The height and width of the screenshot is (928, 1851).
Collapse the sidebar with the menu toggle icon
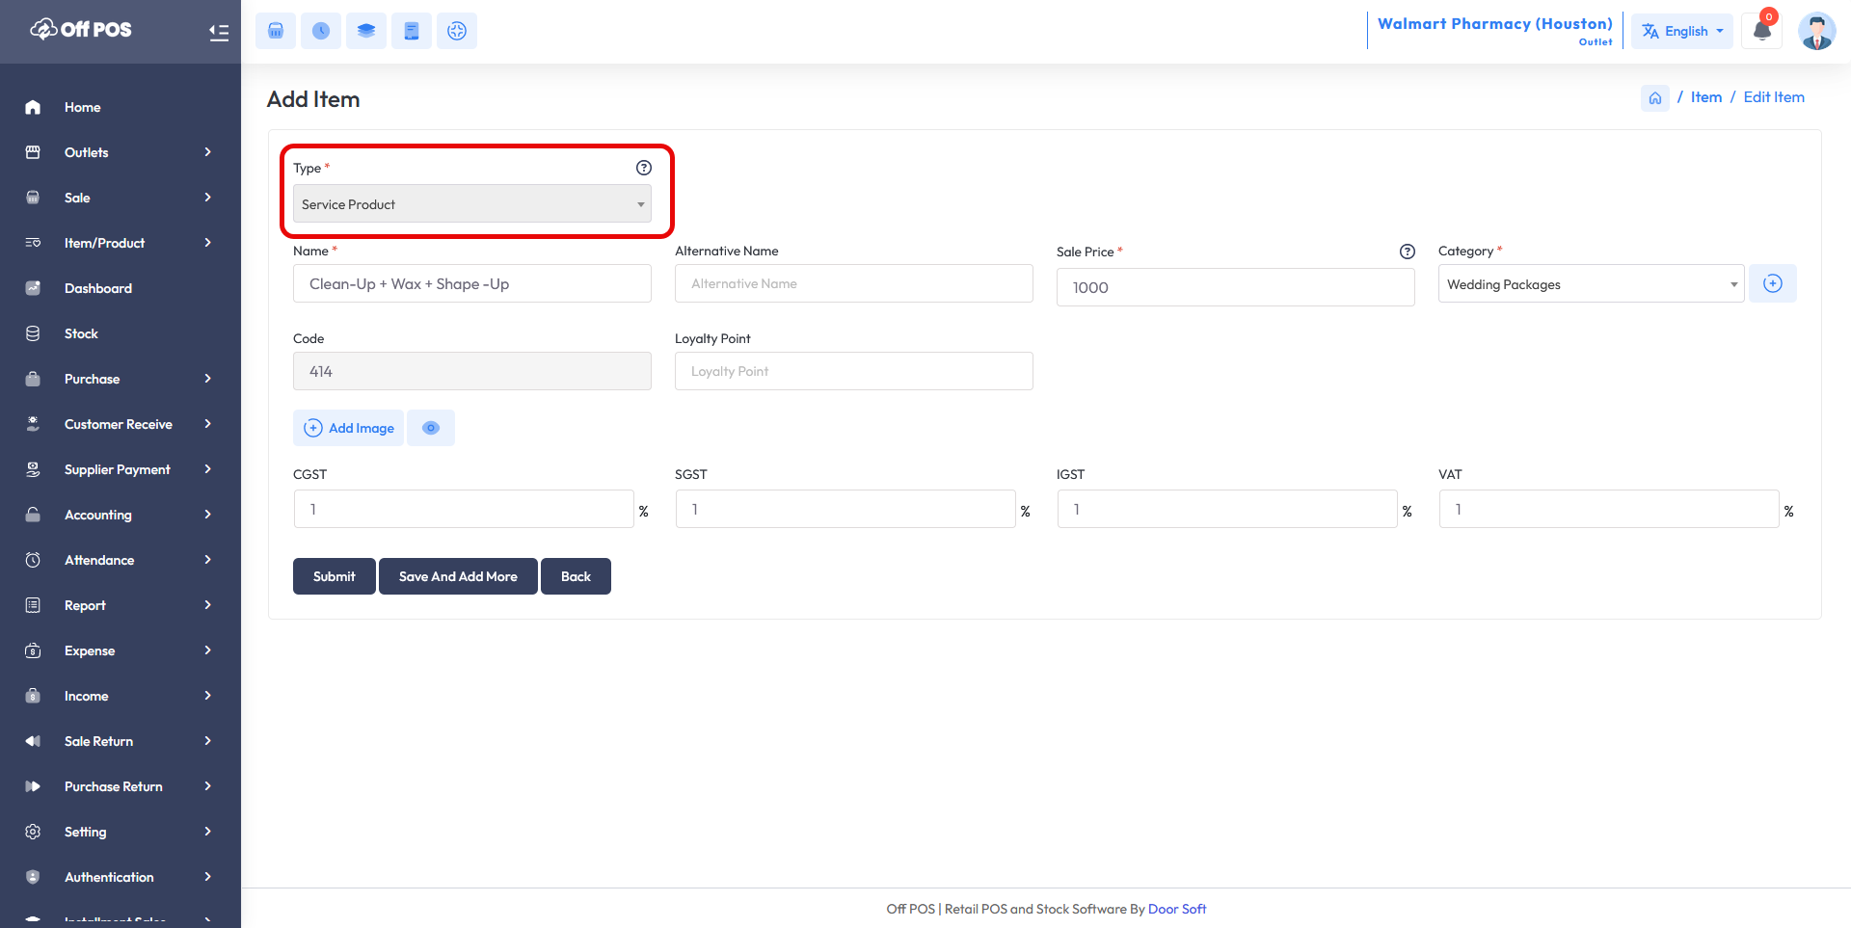click(x=219, y=32)
